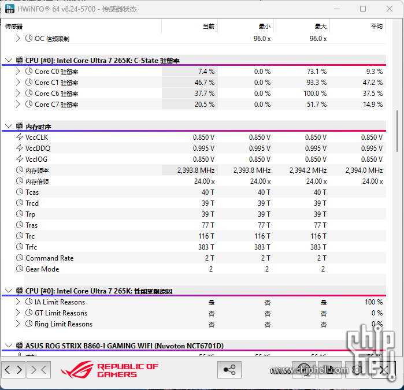
Task: Click the VccCLK lightning bolt icon
Action: (20, 137)
